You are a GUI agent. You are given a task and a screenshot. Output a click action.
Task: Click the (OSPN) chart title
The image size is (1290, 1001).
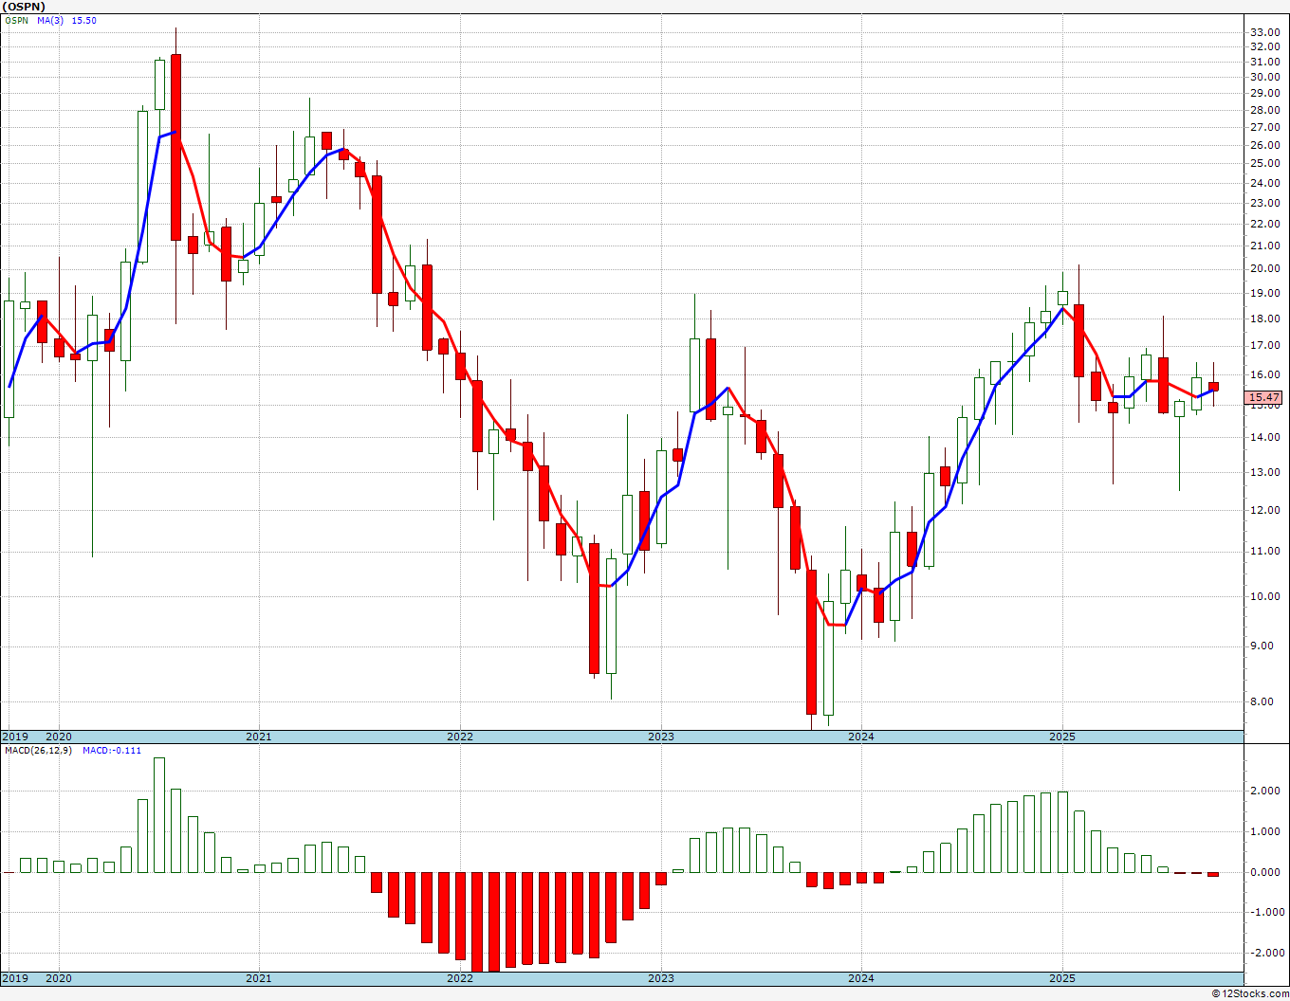pos(23,7)
